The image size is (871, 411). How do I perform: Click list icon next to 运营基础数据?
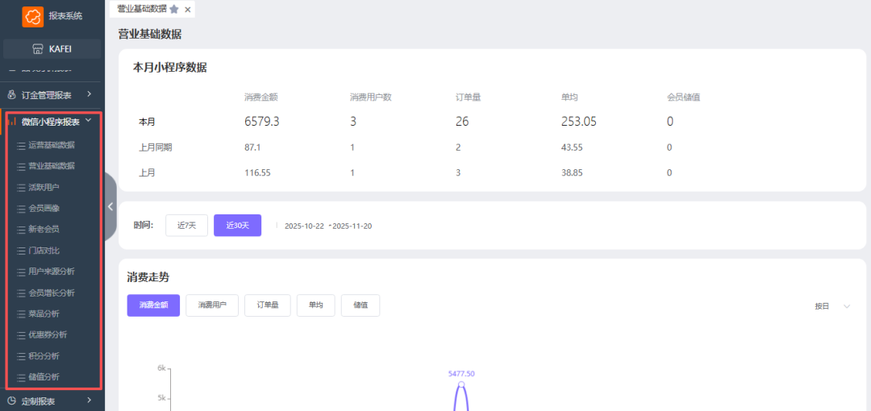tap(21, 146)
